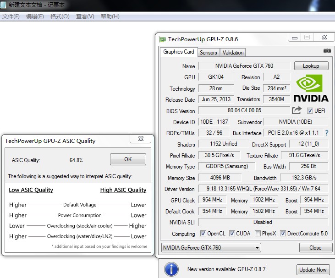
Task: Toggle the UEFI checkbox
Action: [x=310, y=110]
